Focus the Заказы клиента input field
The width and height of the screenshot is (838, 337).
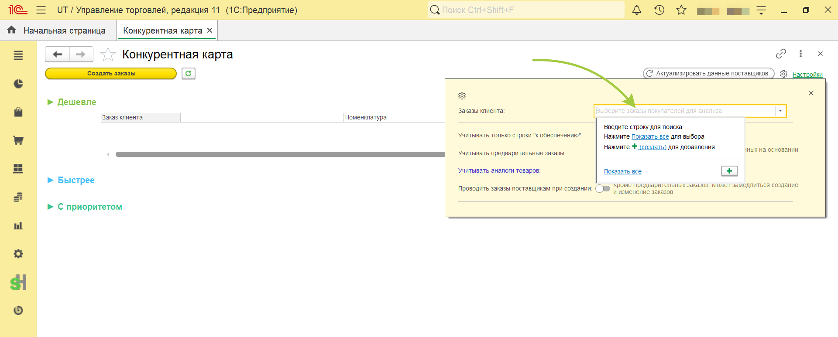[685, 111]
